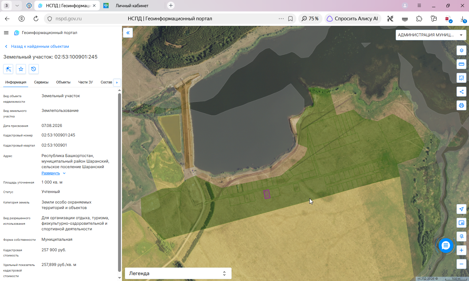The height and width of the screenshot is (281, 469).
Task: Click the info panel vertical scrollbar
Action: 119,182
